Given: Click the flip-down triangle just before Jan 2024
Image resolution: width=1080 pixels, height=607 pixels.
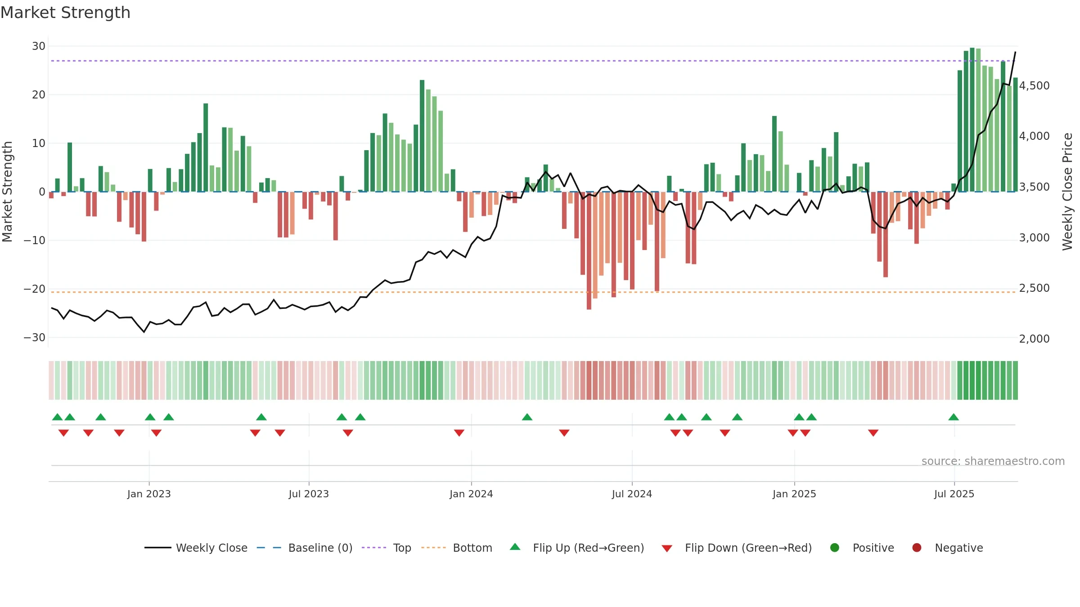Looking at the screenshot, I should (459, 433).
